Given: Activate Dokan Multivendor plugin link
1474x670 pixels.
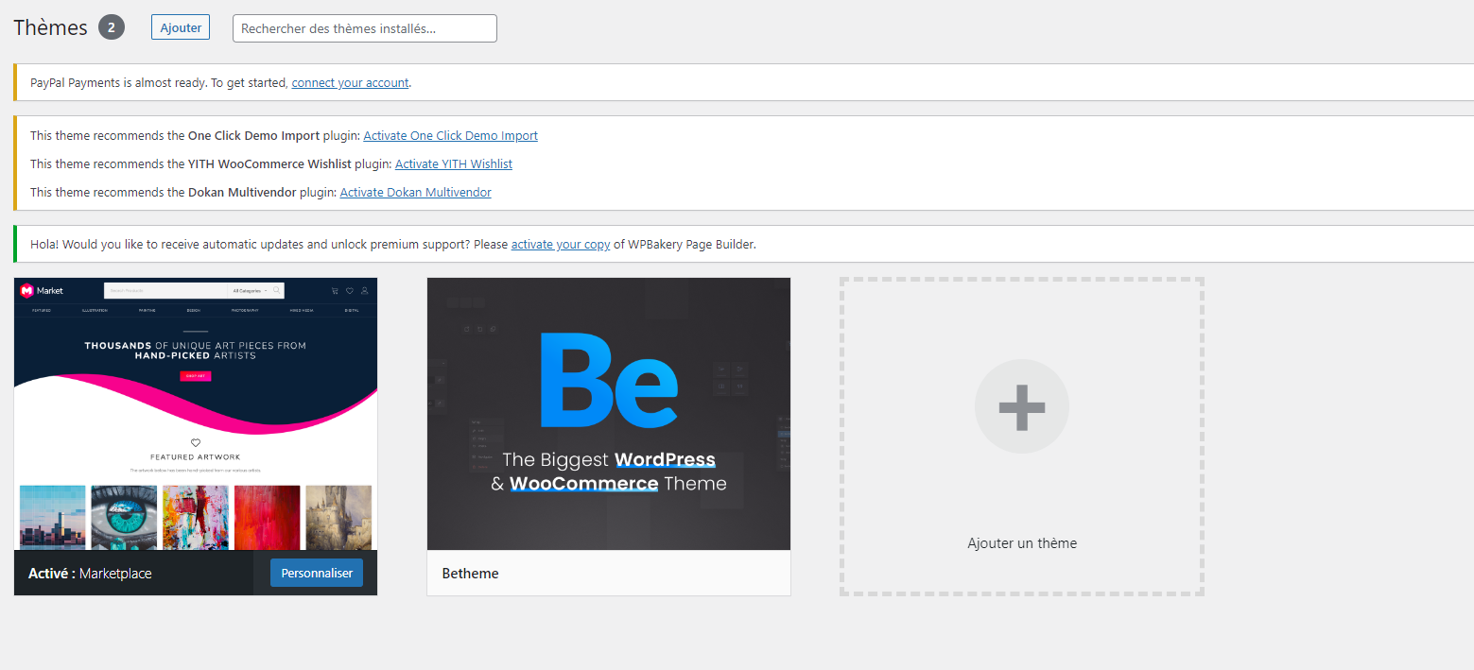Looking at the screenshot, I should [415, 193].
